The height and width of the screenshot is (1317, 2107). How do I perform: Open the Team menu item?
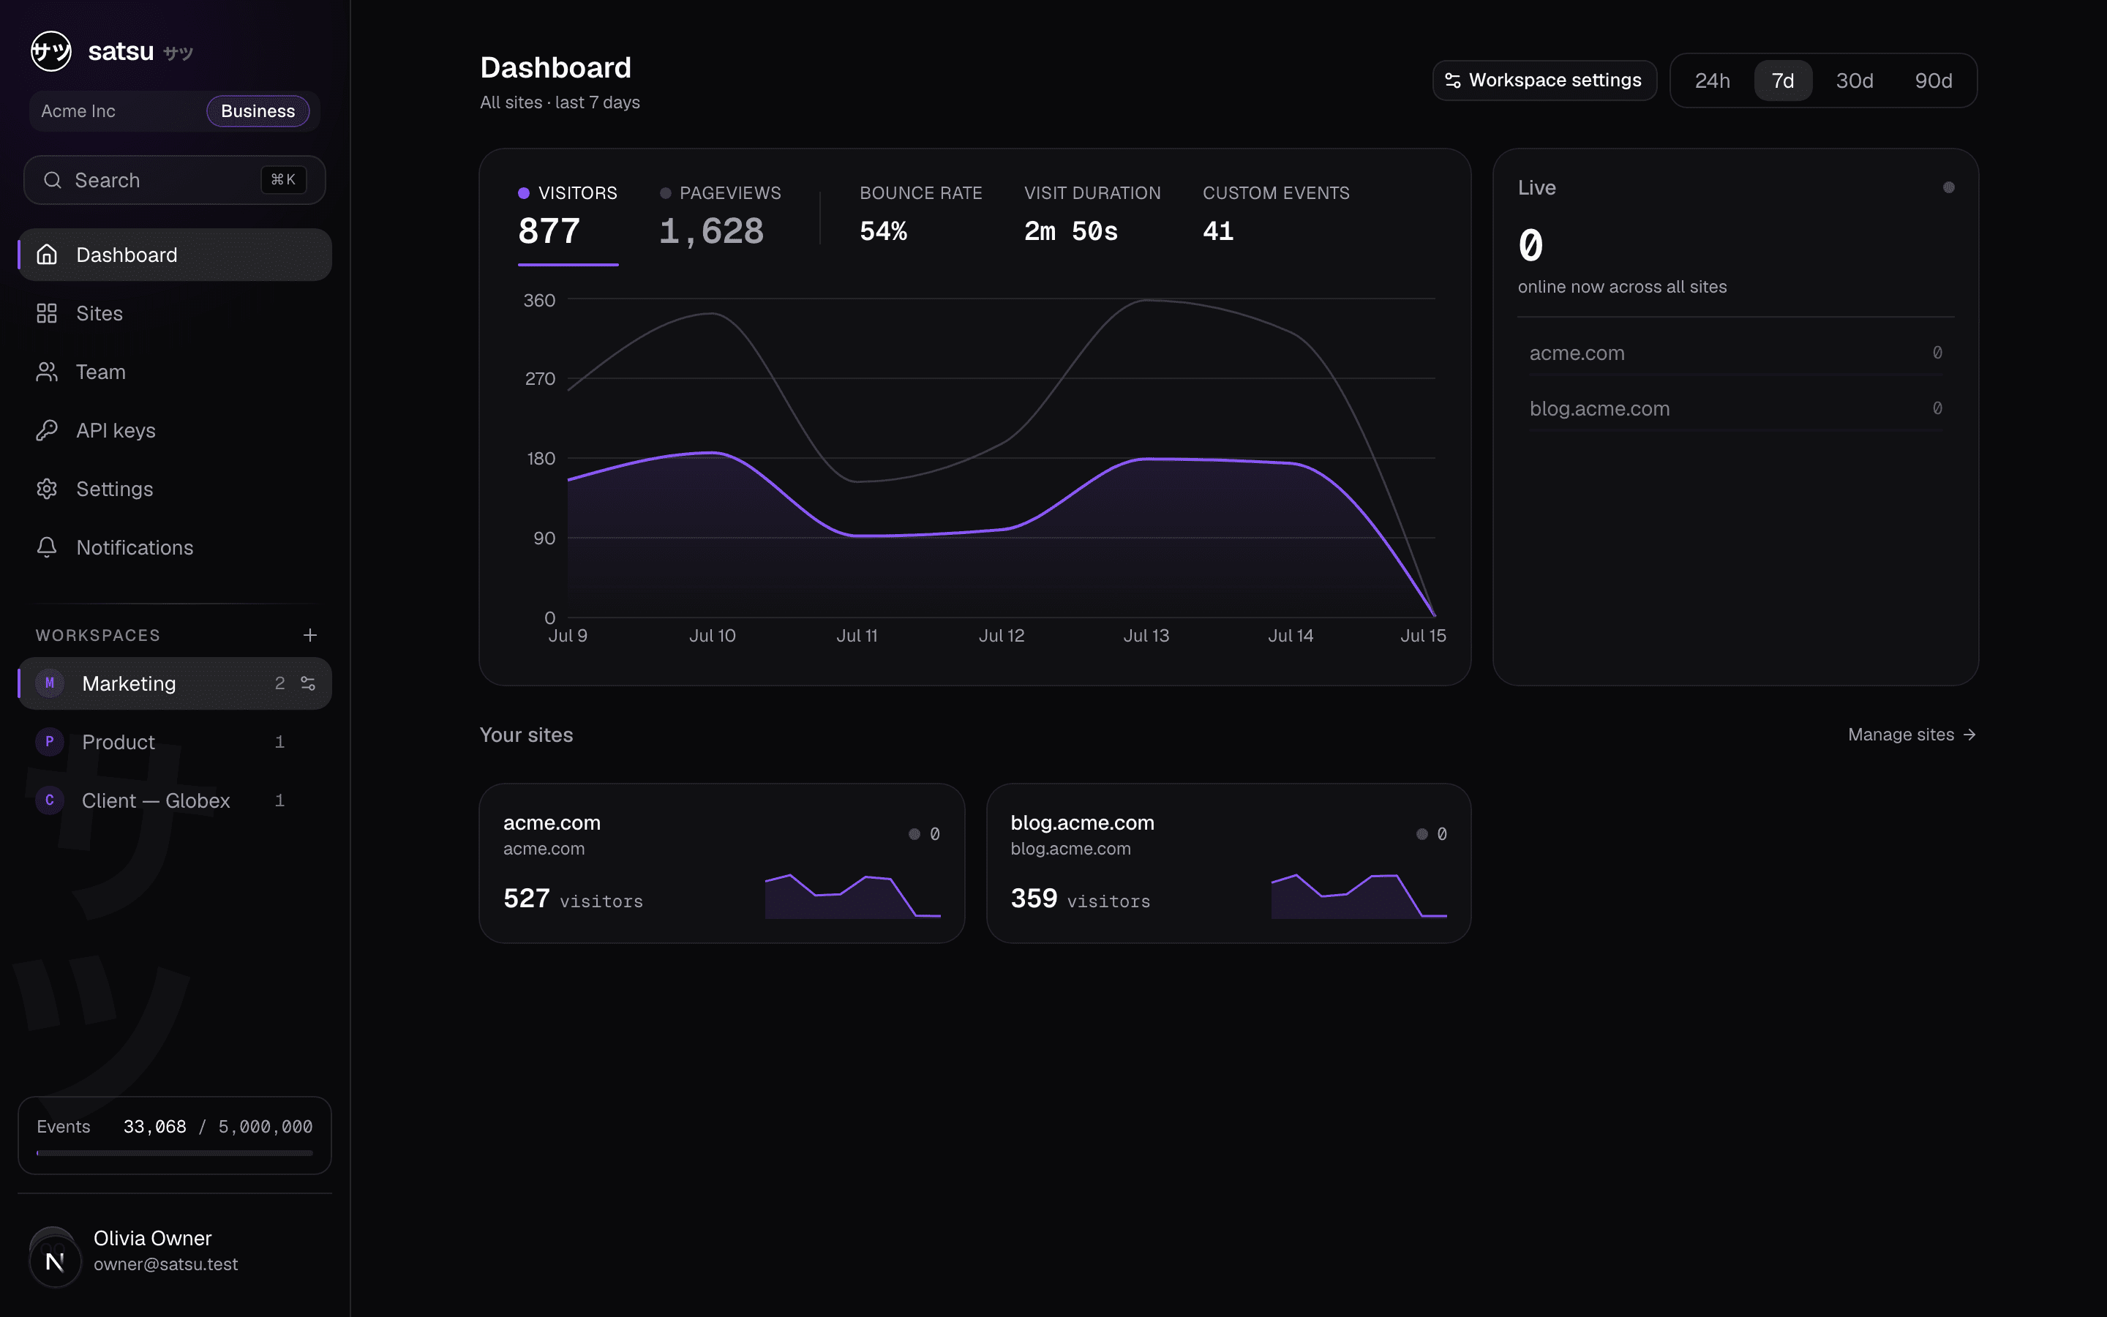[175, 372]
